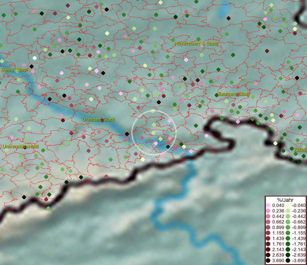Click the -2.639 legend value
The image size is (307, 265).
[x=299, y=255]
